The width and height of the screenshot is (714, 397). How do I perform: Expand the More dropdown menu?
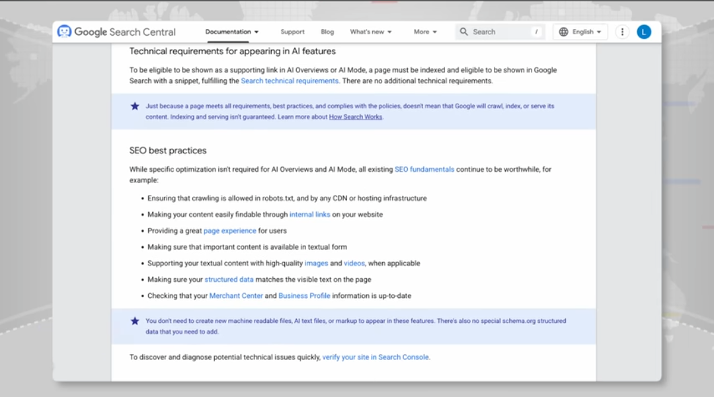tap(425, 32)
